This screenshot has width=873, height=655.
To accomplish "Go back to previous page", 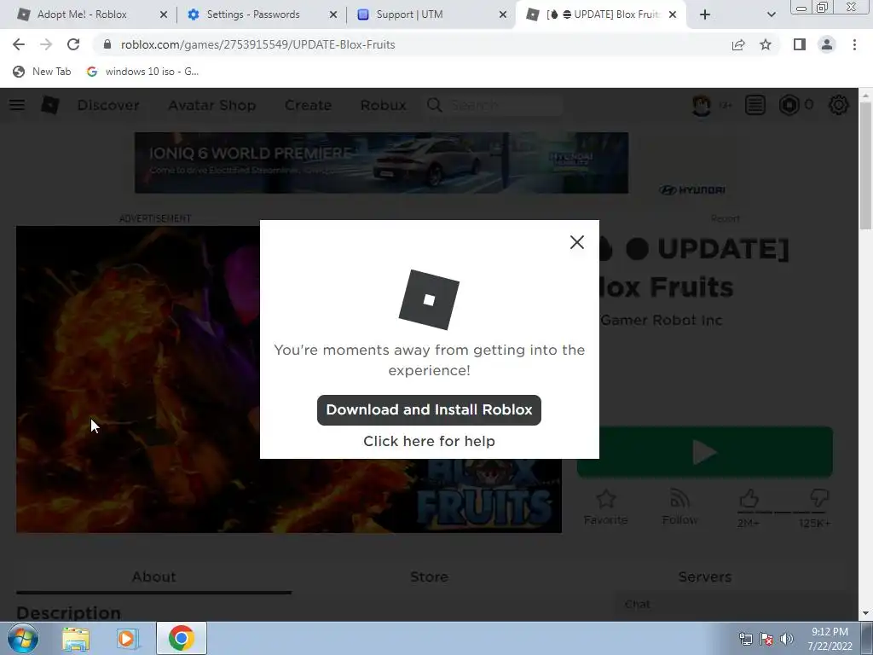I will (19, 44).
